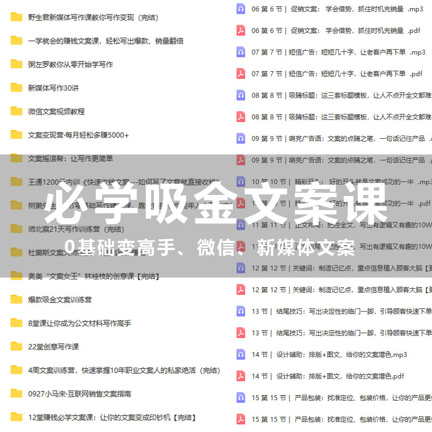Open 8堂课让你成为公文材料写作高手 folder name
Screen dimensions: 432x432
(79, 323)
